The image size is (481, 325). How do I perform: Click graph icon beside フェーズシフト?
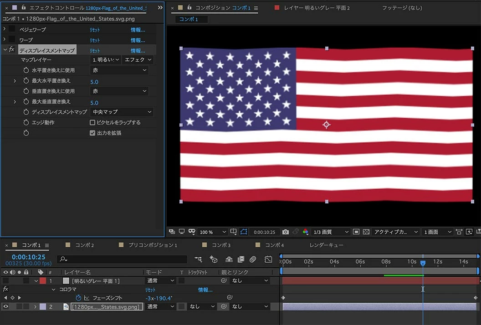87,298
